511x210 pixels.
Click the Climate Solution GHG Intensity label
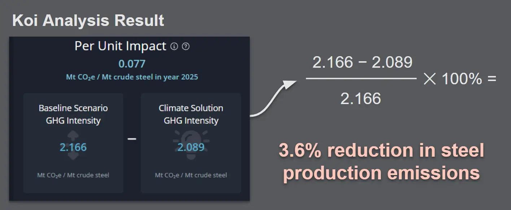pos(191,114)
